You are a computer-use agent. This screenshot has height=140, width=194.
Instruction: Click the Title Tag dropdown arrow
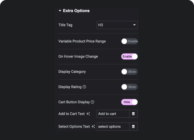[134, 25]
